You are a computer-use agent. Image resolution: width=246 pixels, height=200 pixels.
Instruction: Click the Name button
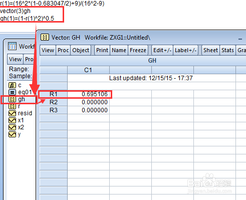[119, 50]
